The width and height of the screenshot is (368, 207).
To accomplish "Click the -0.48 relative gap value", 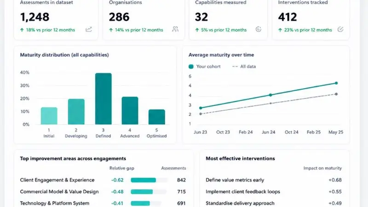I will click(x=117, y=192).
